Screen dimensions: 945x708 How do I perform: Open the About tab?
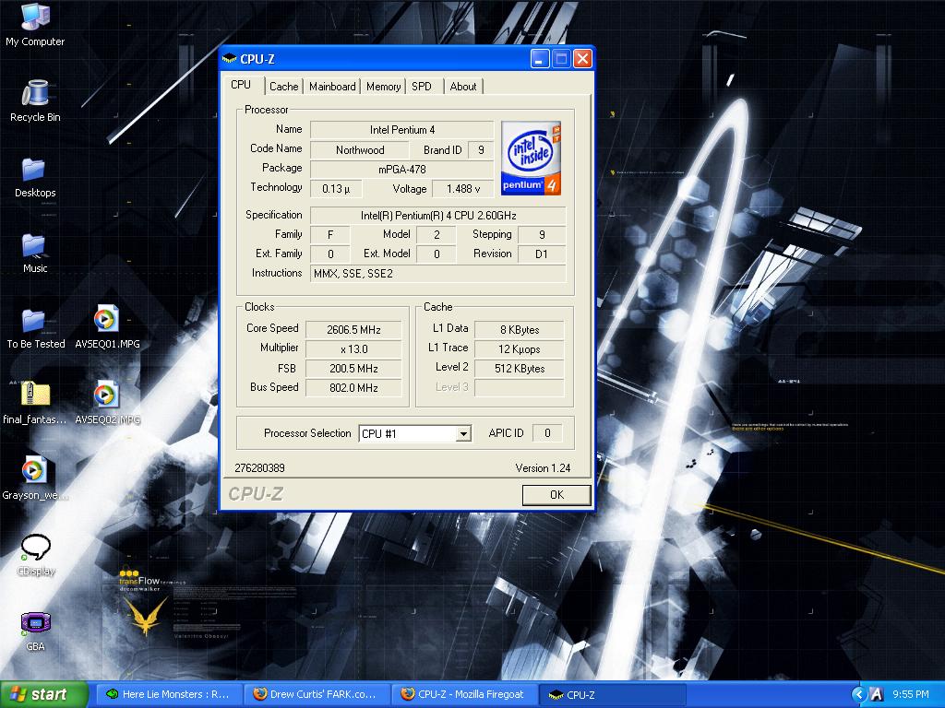coord(463,87)
